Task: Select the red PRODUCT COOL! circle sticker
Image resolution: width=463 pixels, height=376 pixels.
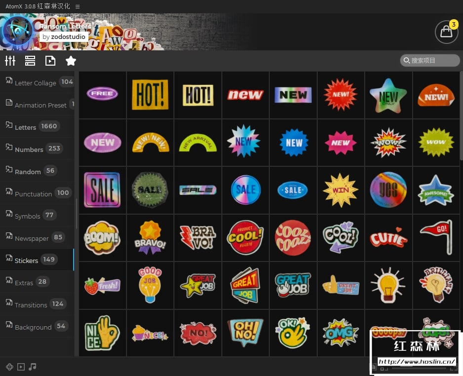Action: click(246, 238)
